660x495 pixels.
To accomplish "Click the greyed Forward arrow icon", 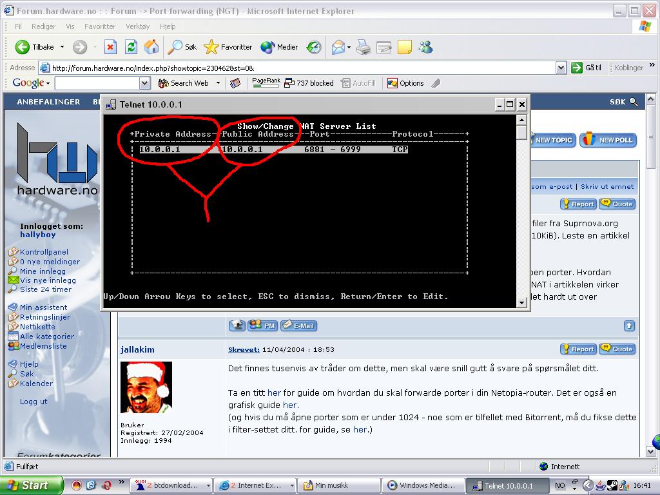I will coord(79,46).
